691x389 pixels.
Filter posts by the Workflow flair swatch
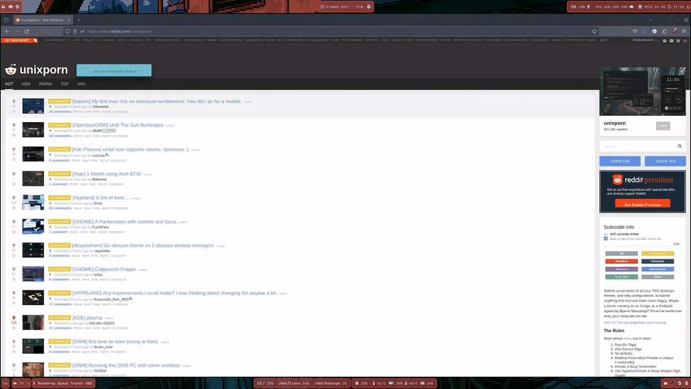pos(621,261)
